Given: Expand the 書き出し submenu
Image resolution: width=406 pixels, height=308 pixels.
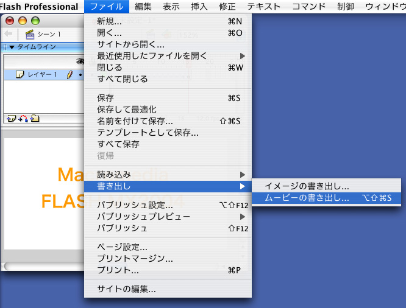Looking at the screenshot, I should point(242,186).
